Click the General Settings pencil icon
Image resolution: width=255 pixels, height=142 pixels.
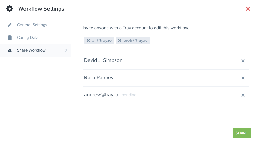pyautogui.click(x=10, y=25)
